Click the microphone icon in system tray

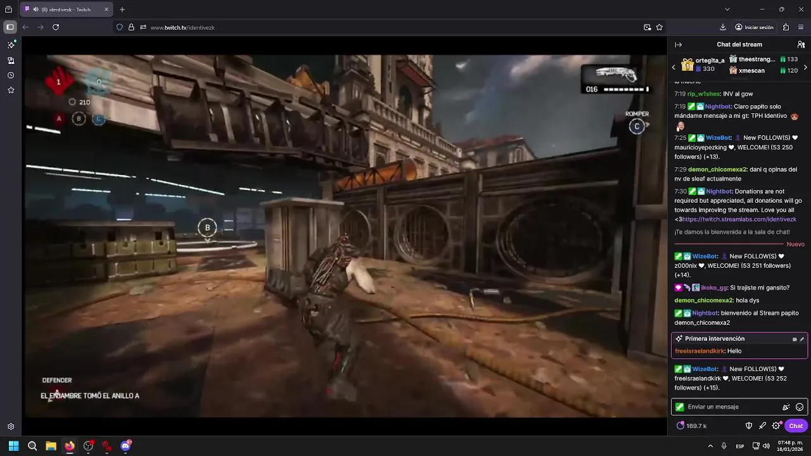point(724,446)
